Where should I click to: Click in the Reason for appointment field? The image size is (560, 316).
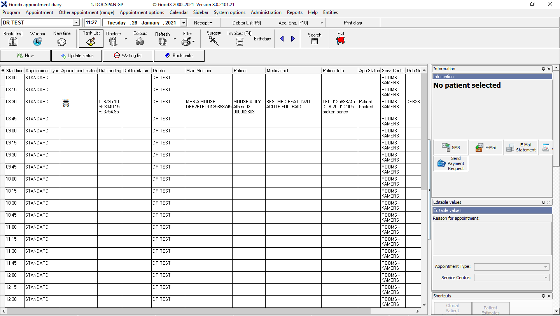pos(492,238)
